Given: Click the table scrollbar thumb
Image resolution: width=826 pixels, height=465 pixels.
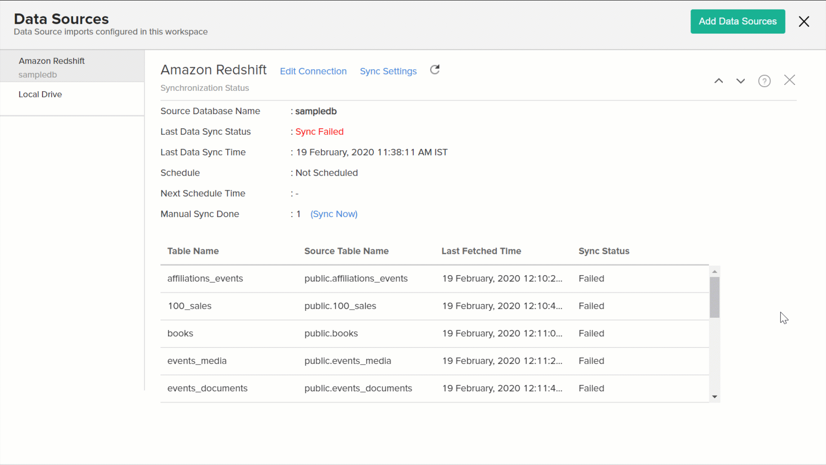Looking at the screenshot, I should coord(715,297).
